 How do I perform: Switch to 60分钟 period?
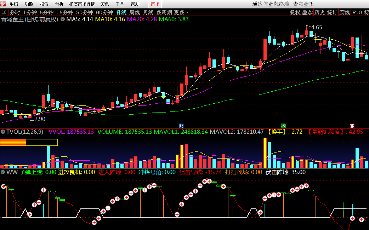tap(104, 12)
